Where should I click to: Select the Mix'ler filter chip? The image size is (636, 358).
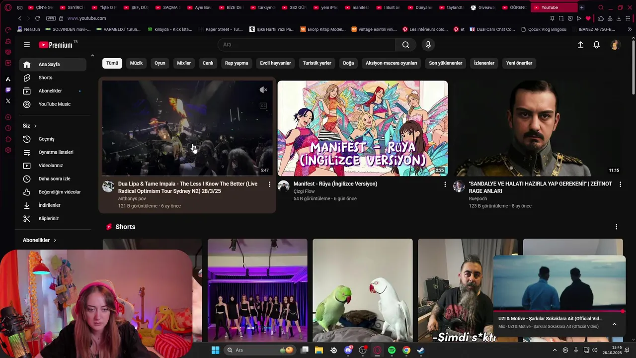pos(184,63)
